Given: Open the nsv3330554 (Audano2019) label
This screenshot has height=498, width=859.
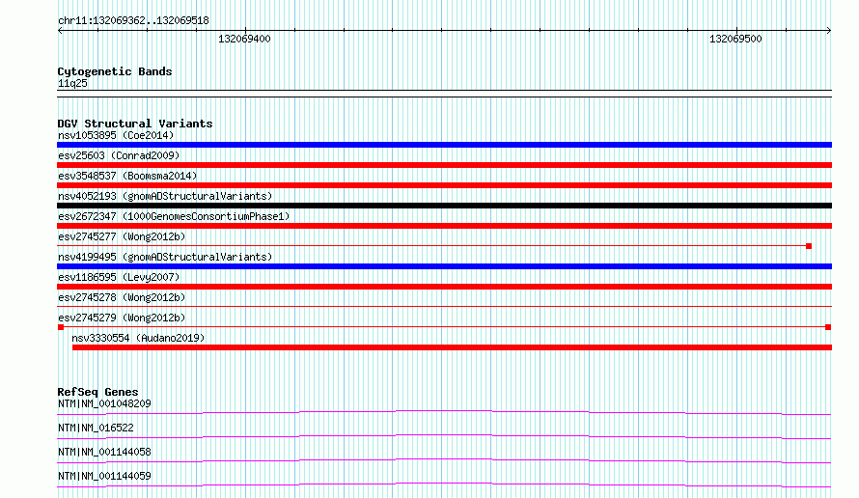Looking at the screenshot, I should pos(138,338).
